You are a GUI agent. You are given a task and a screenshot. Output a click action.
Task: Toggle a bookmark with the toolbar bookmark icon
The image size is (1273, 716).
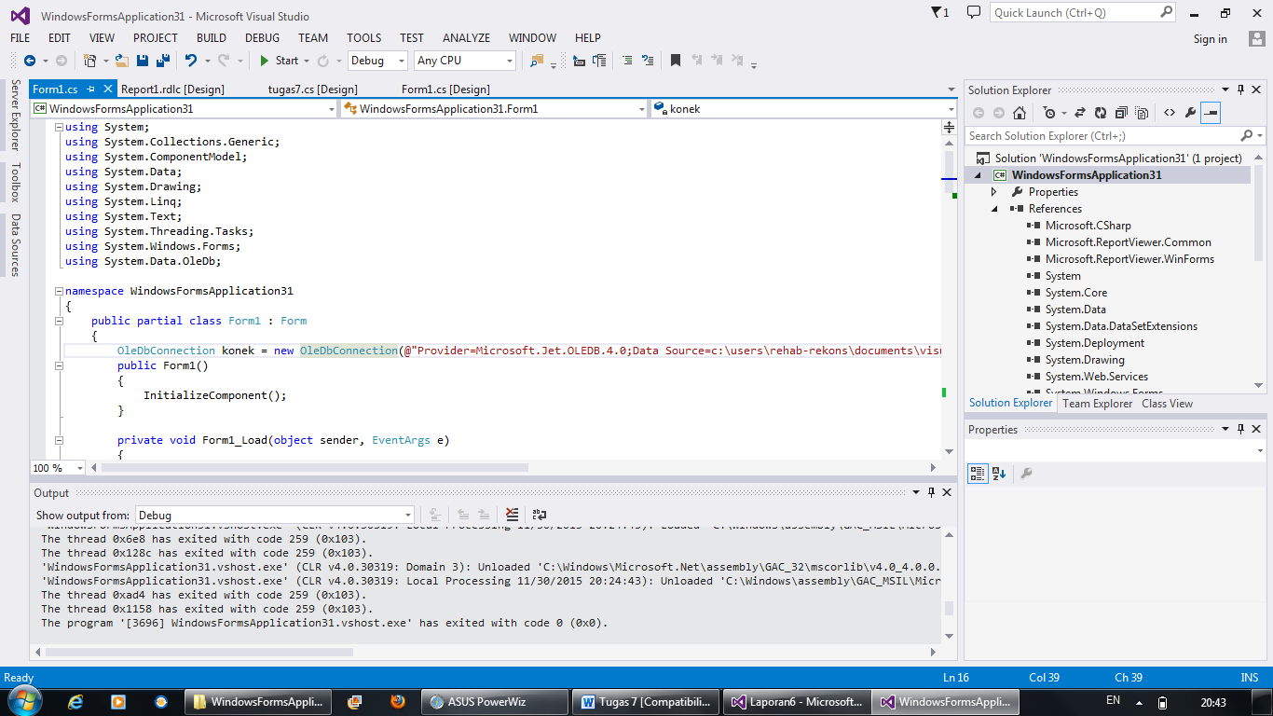676,61
